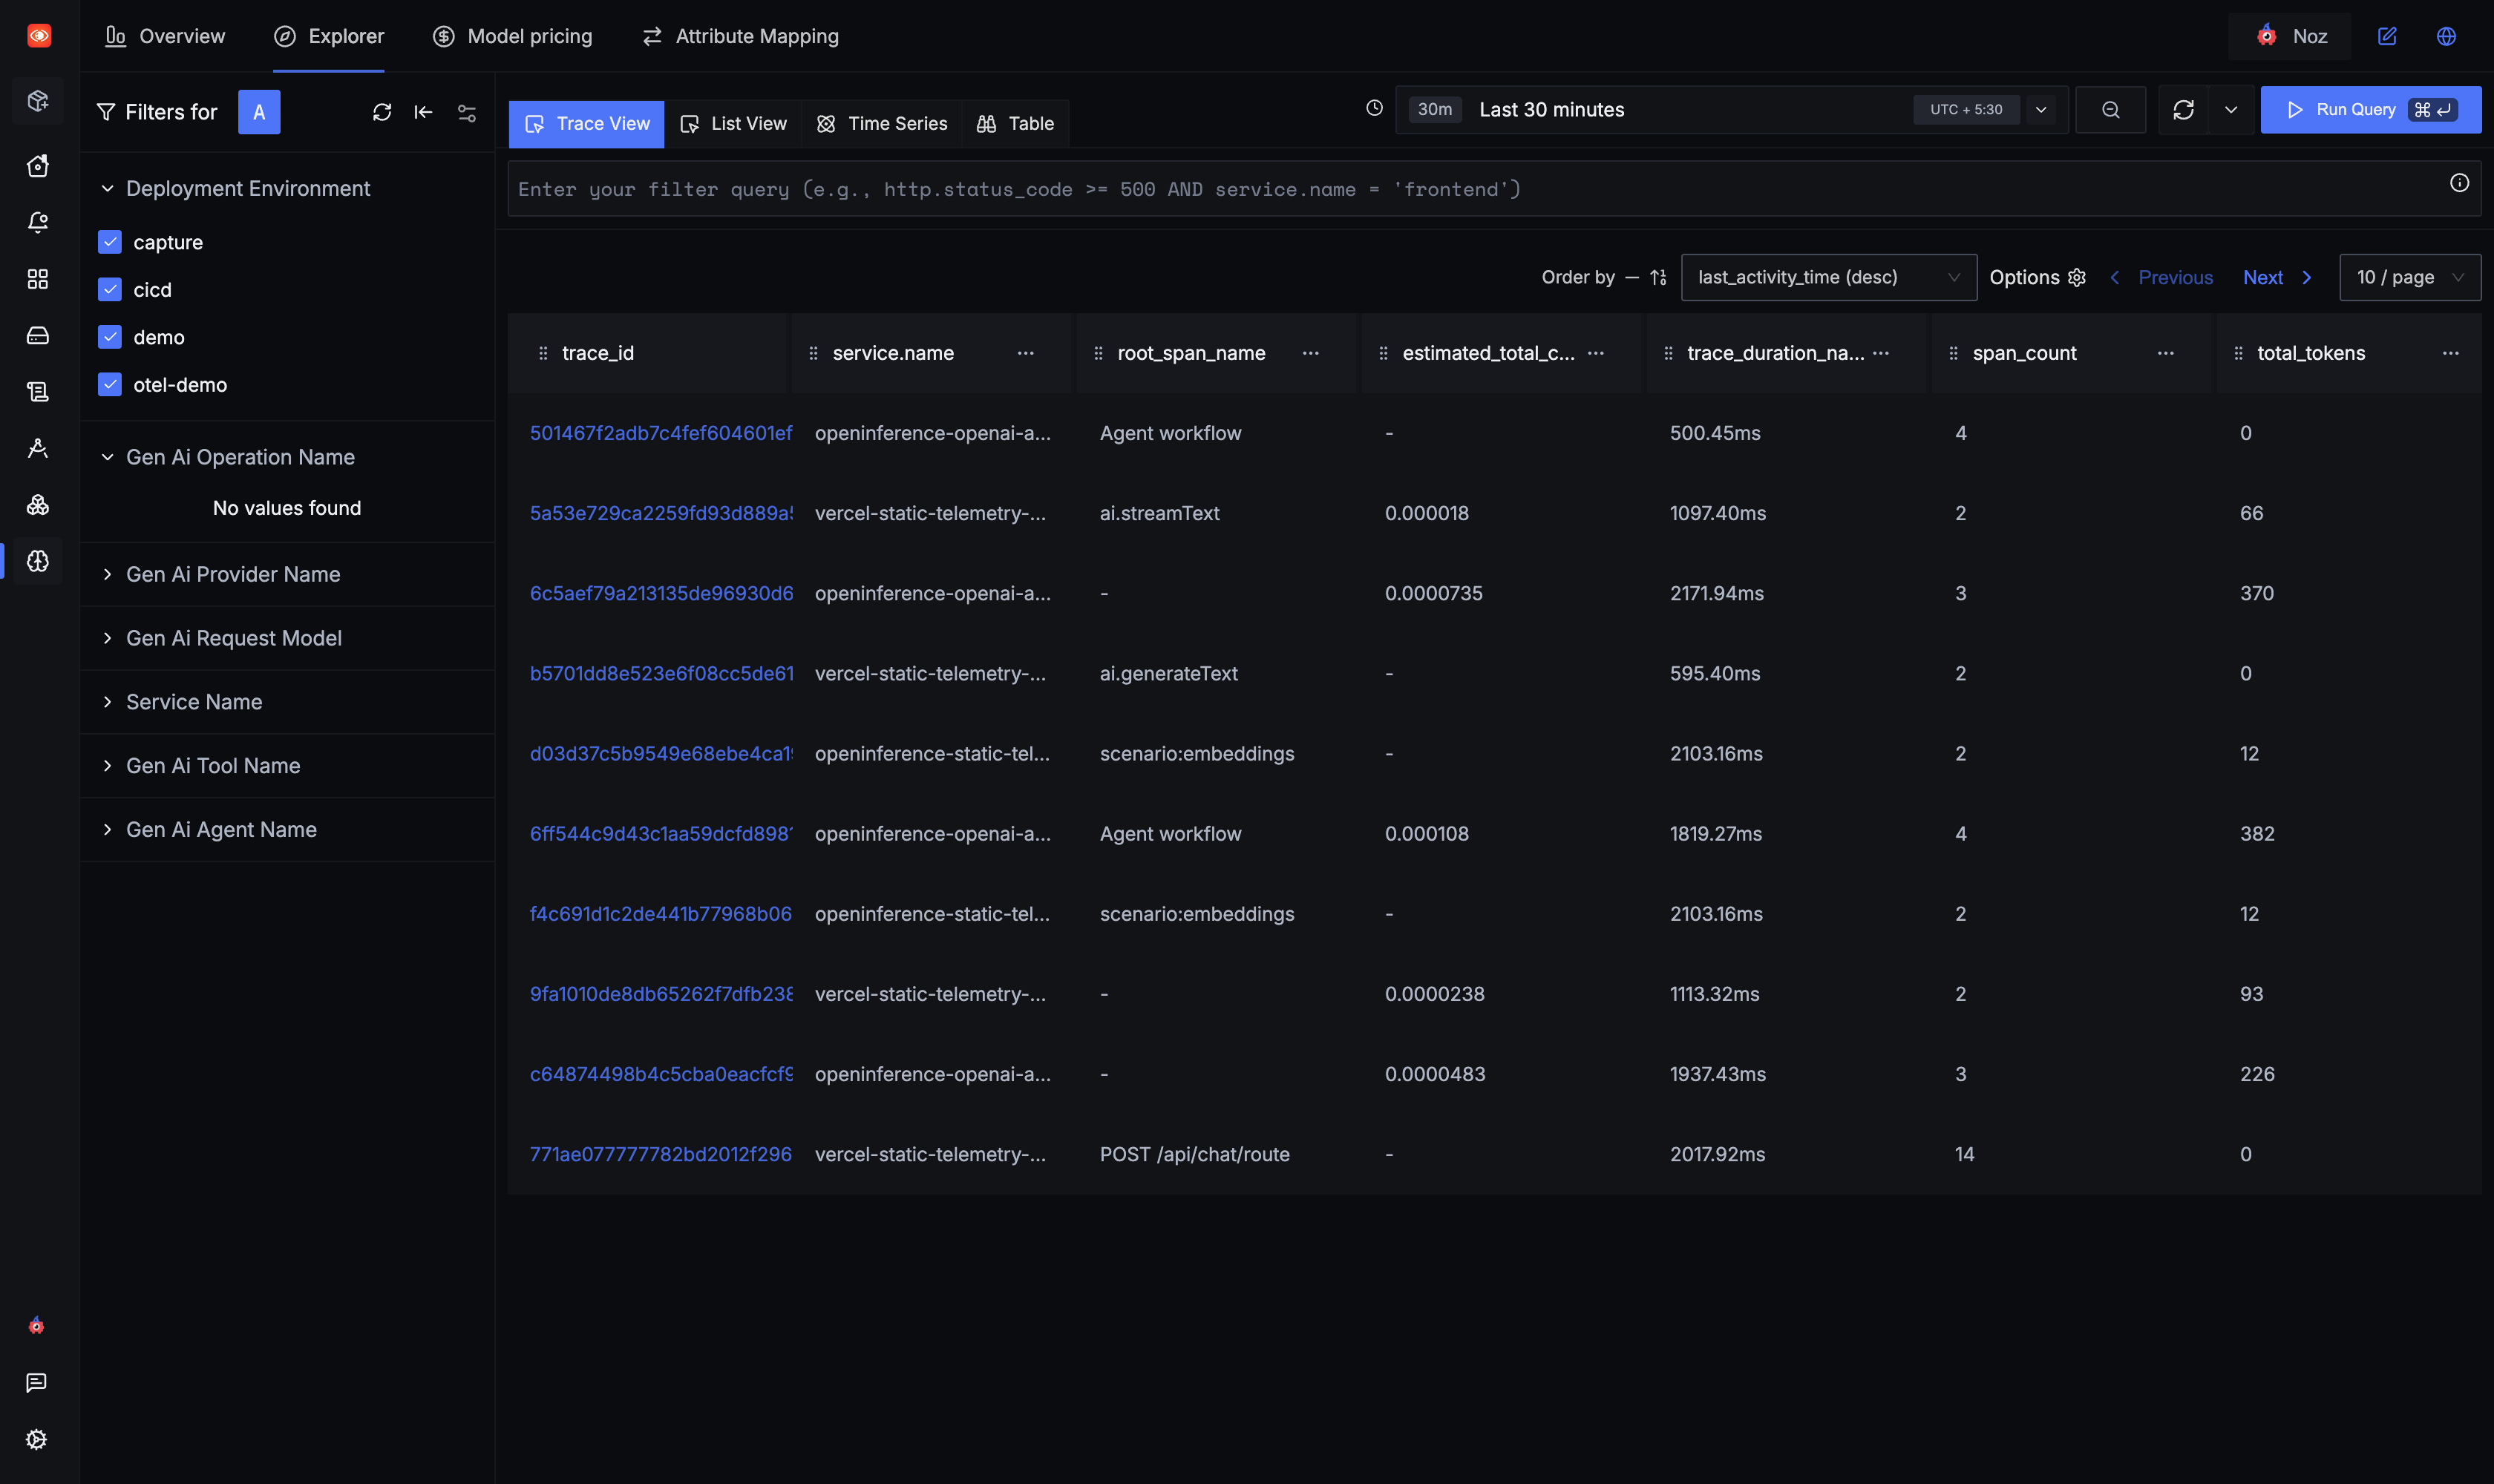Click the ai.streamText root span cell
Viewport: 2494px width, 1484px height.
pyautogui.click(x=1159, y=513)
